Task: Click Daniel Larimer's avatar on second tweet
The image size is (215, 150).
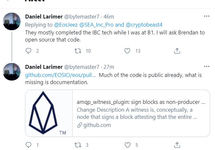Action: (x=12, y=72)
